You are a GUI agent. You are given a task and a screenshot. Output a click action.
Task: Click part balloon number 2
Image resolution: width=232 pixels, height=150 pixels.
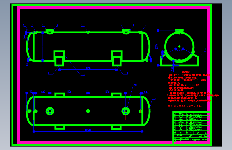click(32, 25)
